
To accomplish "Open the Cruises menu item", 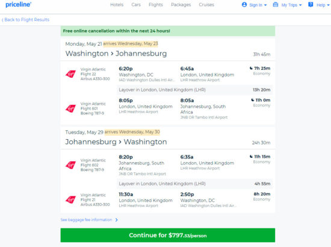I will coord(206,5).
